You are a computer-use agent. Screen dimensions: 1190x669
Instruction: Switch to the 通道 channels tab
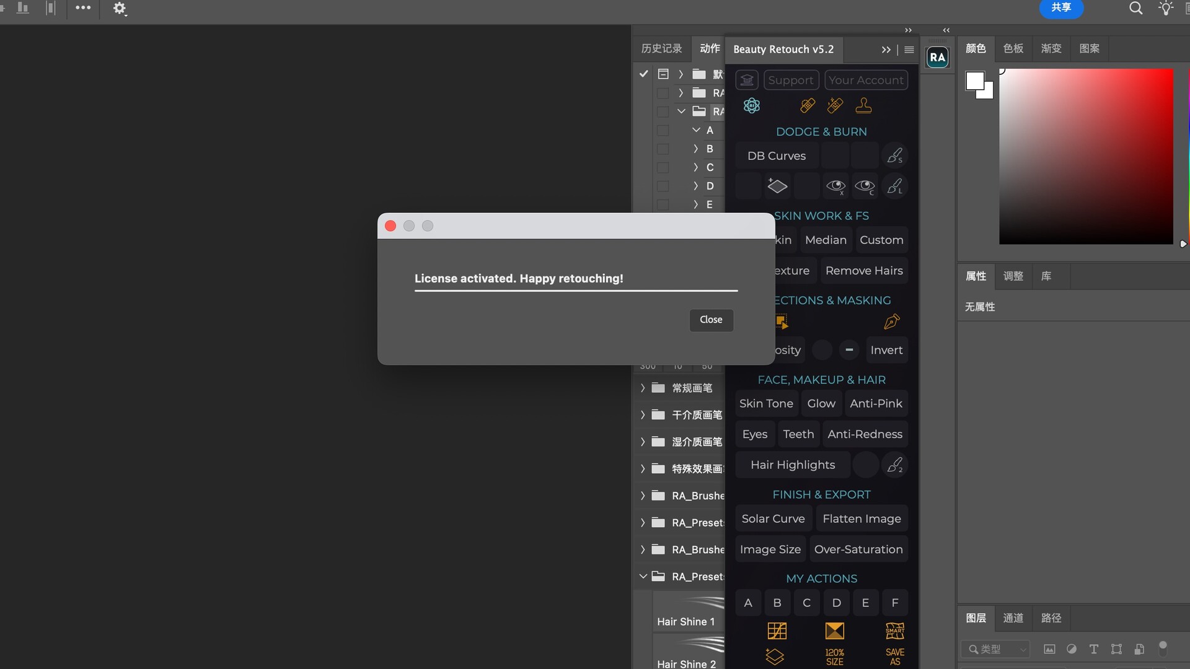(x=1013, y=618)
